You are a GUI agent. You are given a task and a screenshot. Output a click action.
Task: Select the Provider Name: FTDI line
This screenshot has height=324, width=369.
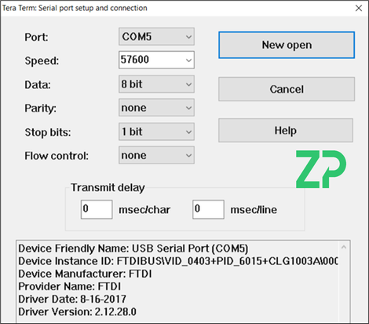[70, 286]
